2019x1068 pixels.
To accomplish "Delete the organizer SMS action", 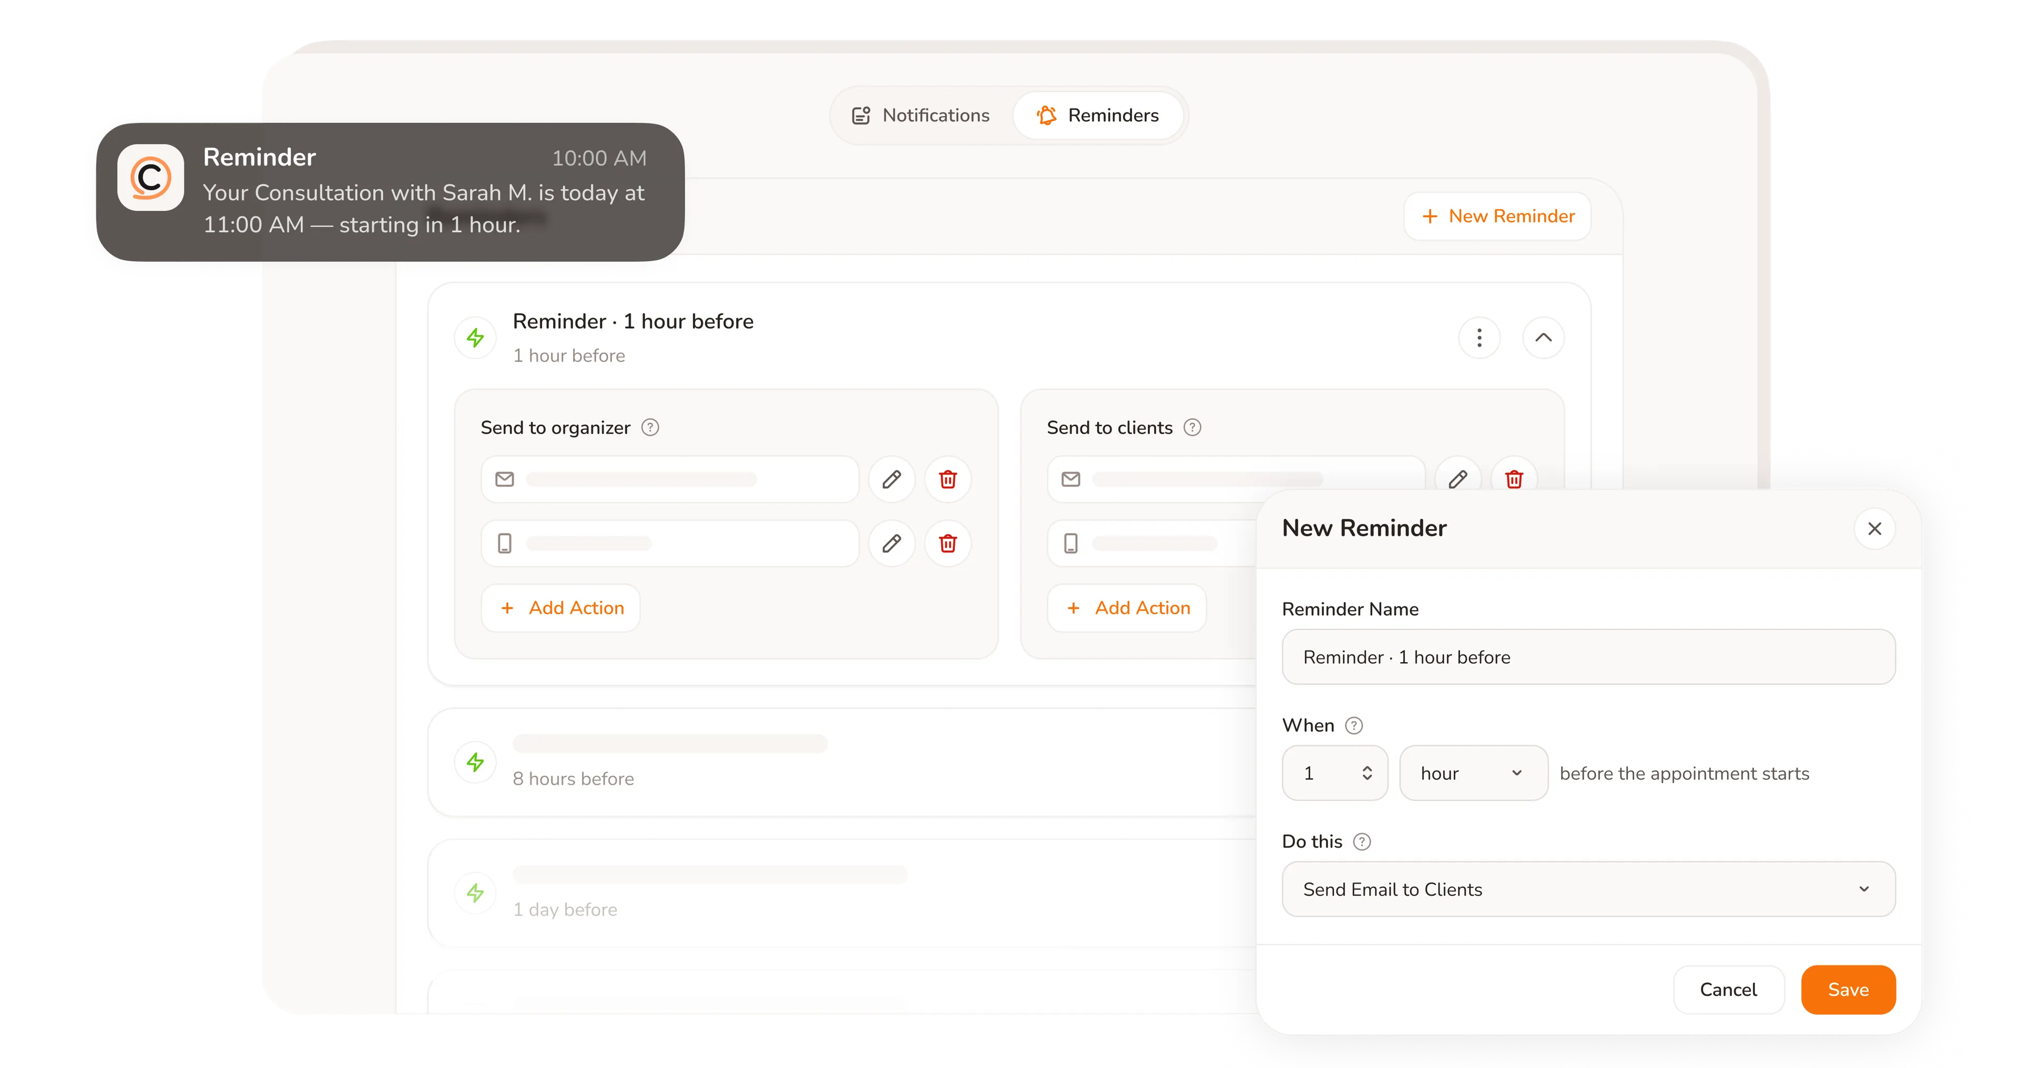I will pyautogui.click(x=947, y=543).
